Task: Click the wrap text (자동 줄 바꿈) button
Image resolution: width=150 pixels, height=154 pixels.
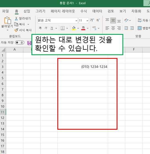Action: [x=144, y=20]
